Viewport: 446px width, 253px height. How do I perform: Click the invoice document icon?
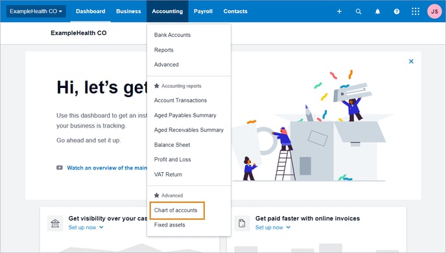[x=242, y=223]
